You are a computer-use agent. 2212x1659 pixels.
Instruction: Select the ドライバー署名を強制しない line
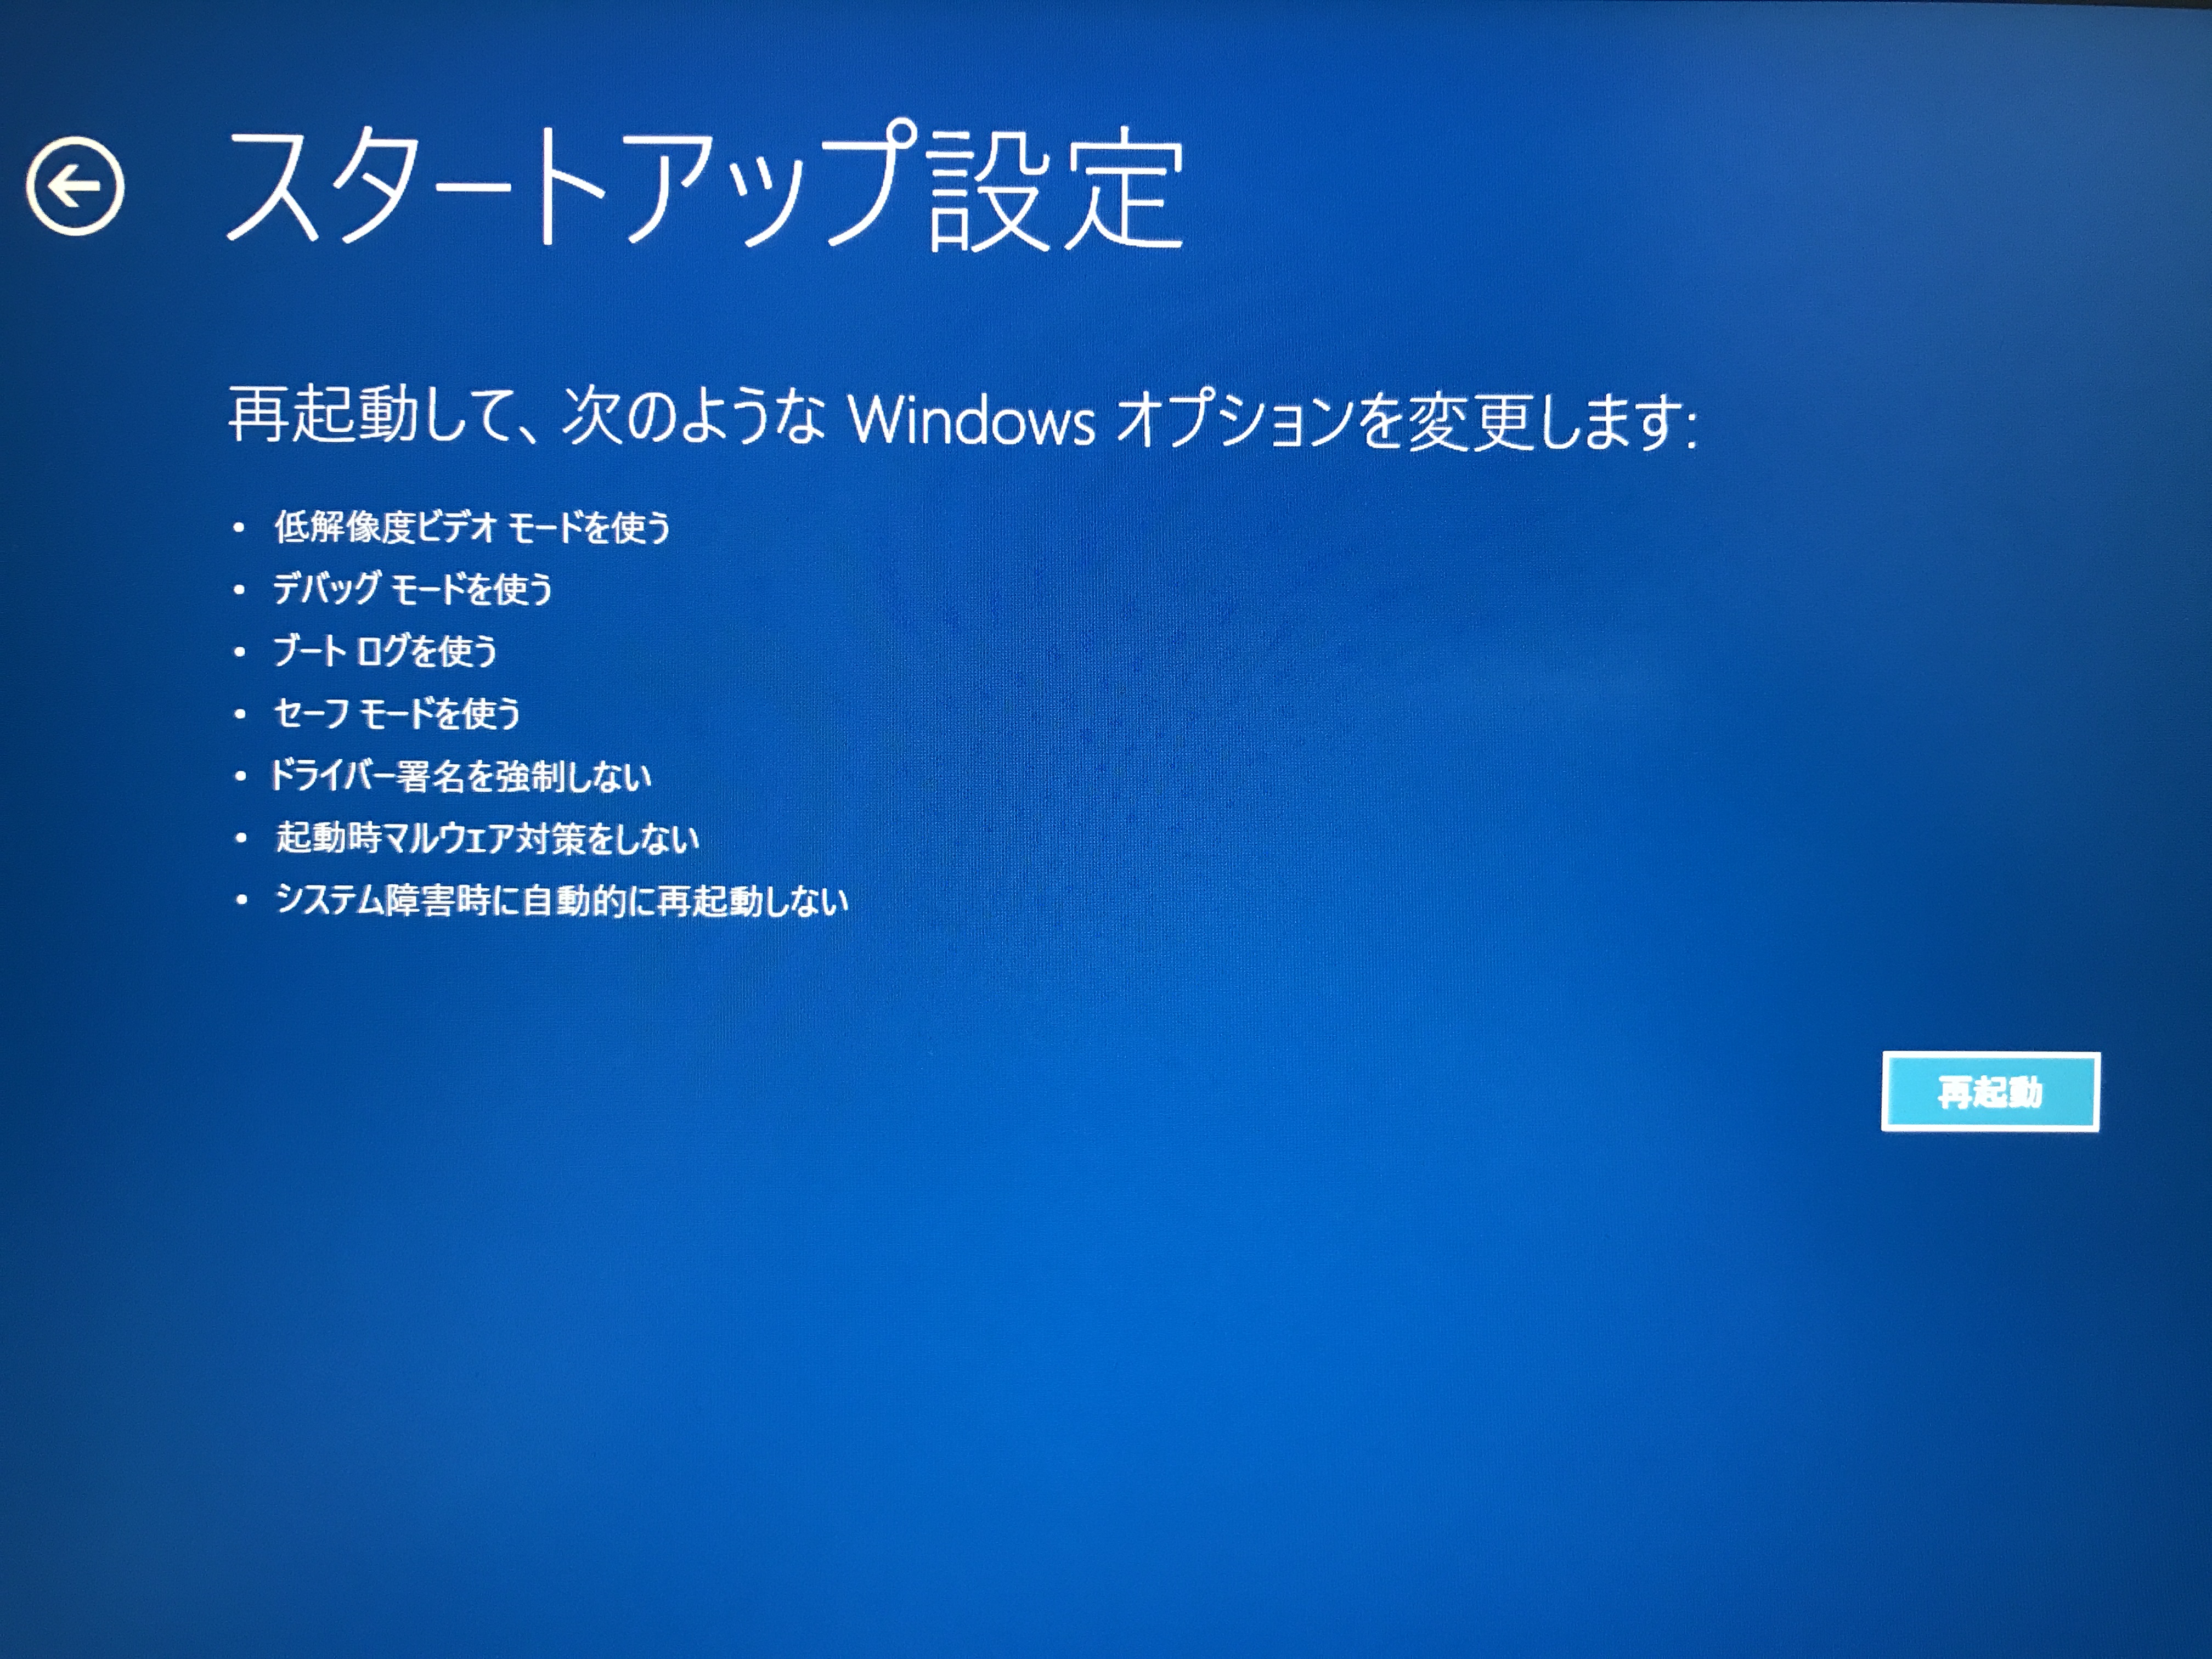pos(460,776)
